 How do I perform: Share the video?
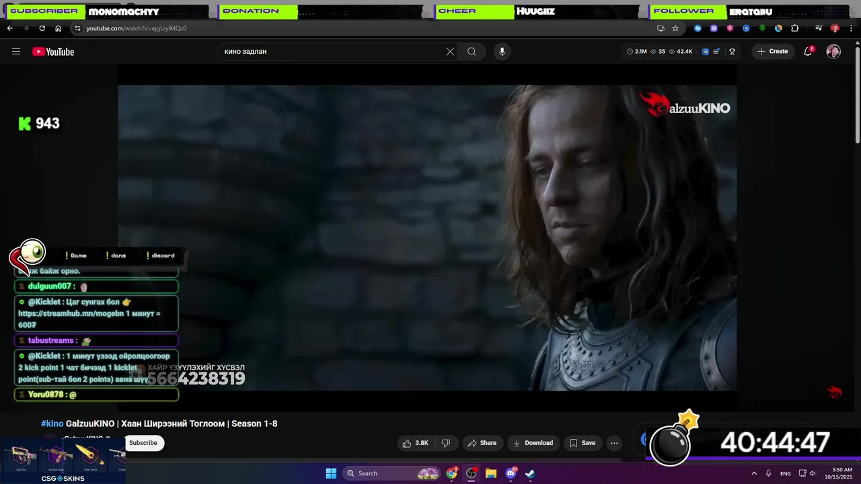[482, 443]
